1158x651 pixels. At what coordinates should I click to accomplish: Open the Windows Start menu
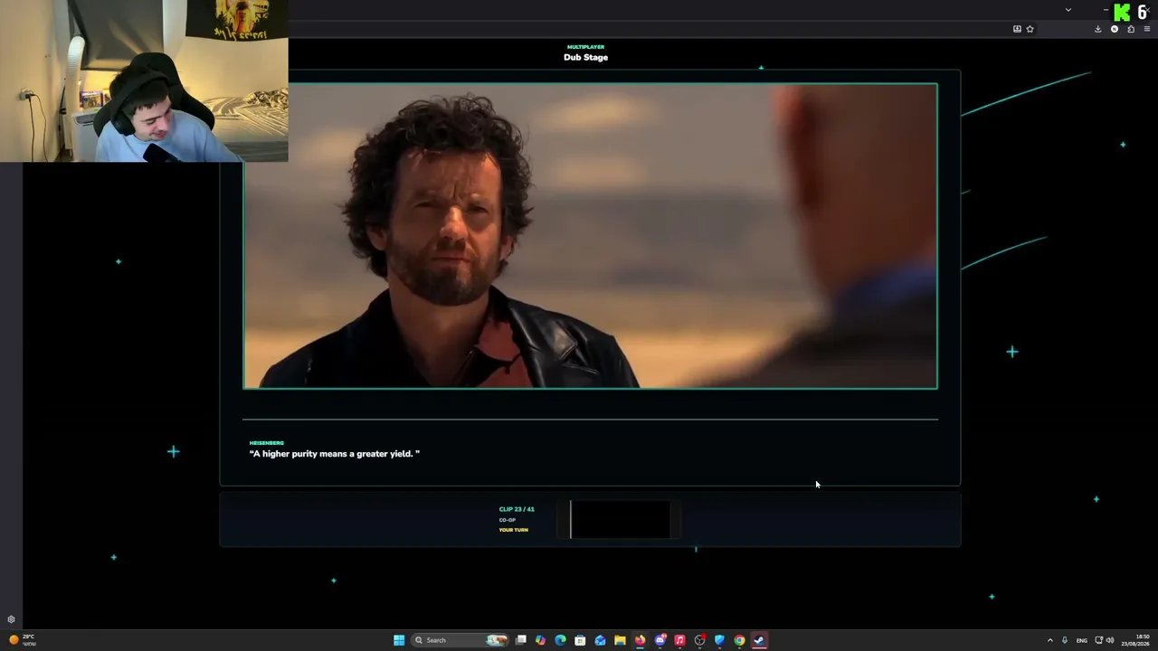pyautogui.click(x=399, y=640)
